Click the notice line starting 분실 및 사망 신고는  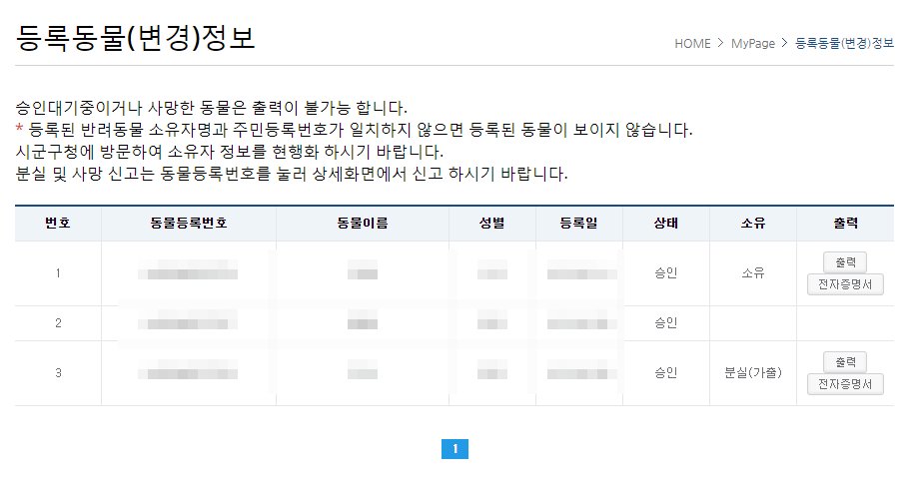(x=292, y=174)
